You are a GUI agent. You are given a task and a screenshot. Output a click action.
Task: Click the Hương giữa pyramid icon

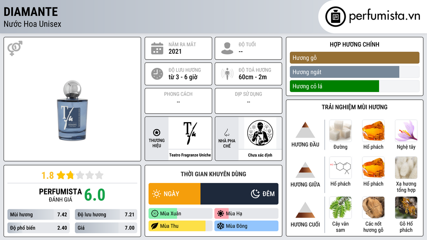point(305,170)
